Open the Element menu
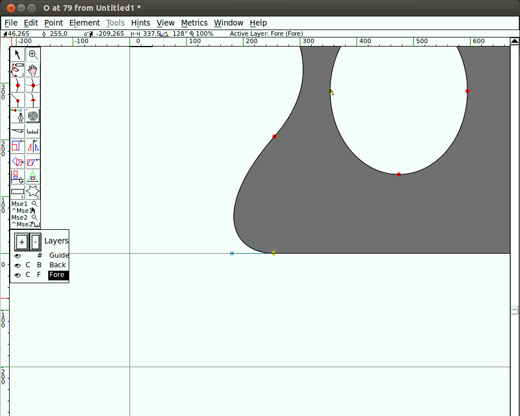Viewport: 520px width, 416px height. [85, 23]
